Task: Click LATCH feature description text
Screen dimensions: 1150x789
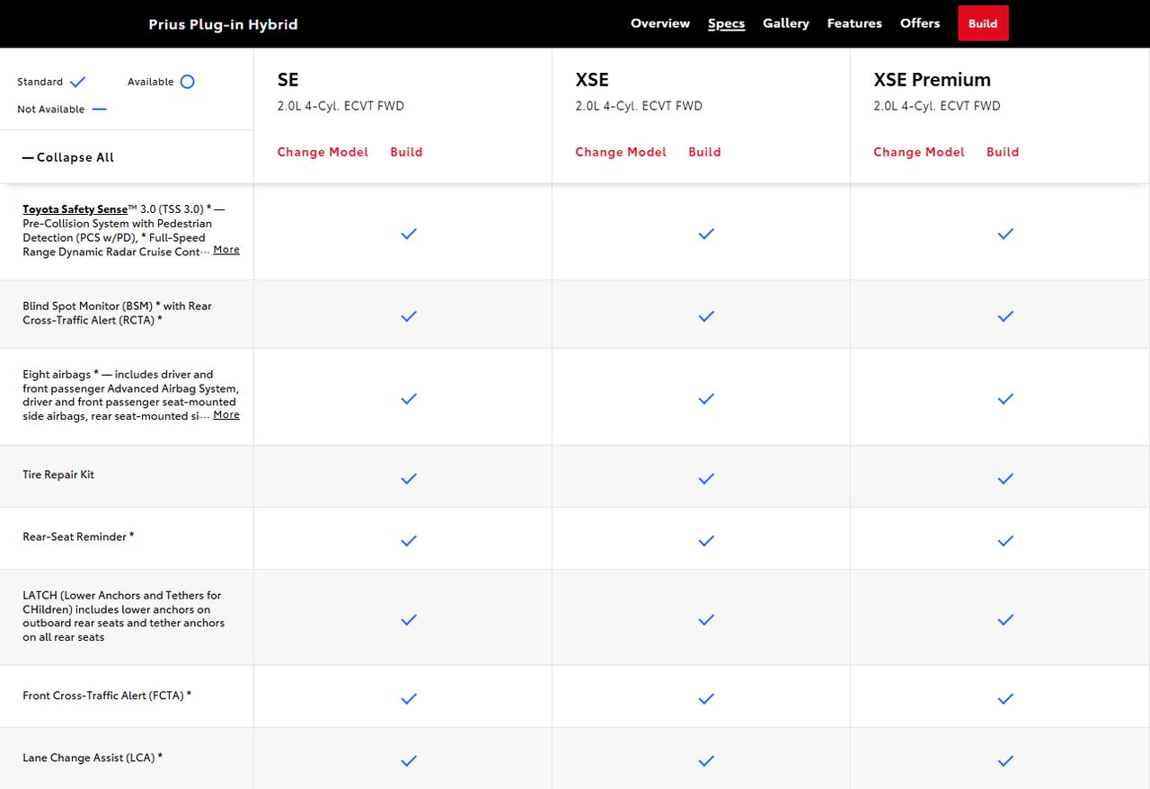Action: tap(124, 616)
